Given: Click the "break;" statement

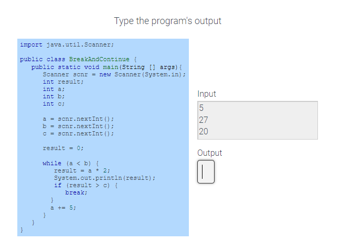Looking at the screenshot, I should point(76,192).
